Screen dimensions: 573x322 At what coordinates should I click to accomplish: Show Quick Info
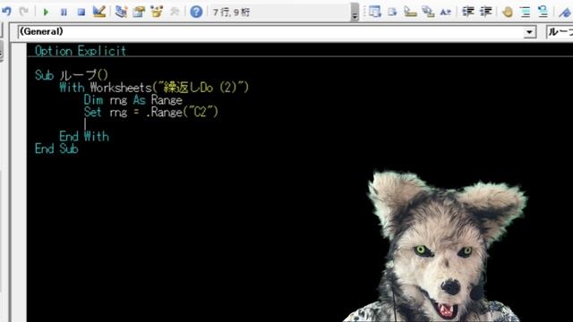pos(410,12)
